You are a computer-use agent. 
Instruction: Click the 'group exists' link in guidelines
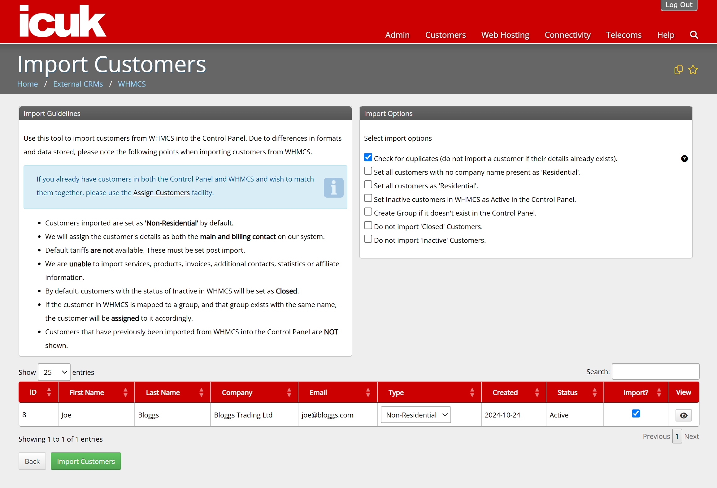tap(249, 305)
